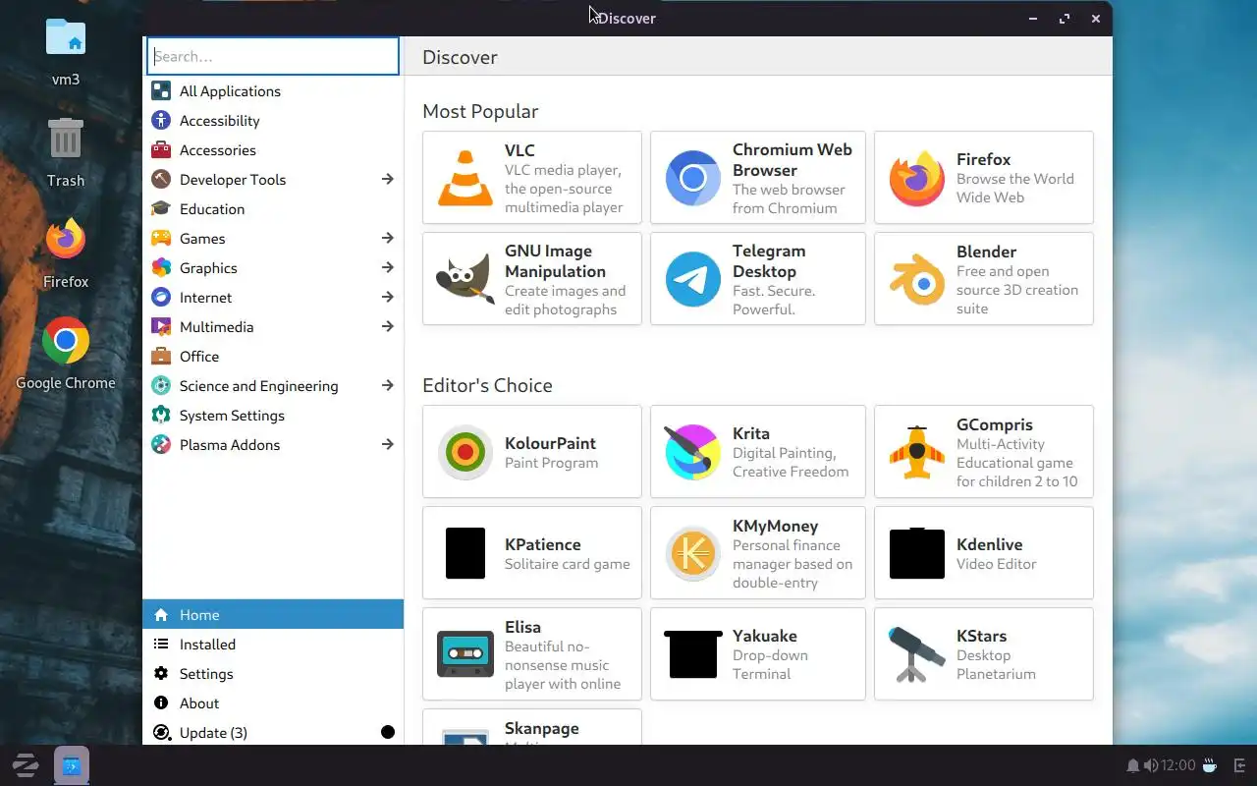Click the Accessories toolbox icon
Viewport: 1257px width, 786px height.
pos(161,150)
